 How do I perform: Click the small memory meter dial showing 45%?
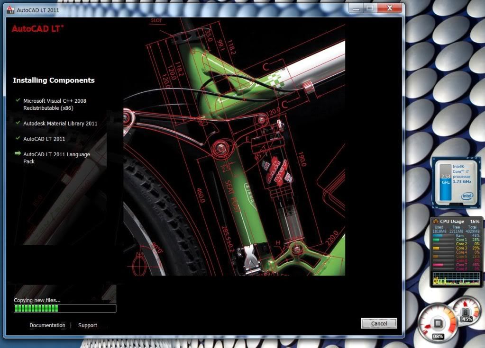pos(467,312)
